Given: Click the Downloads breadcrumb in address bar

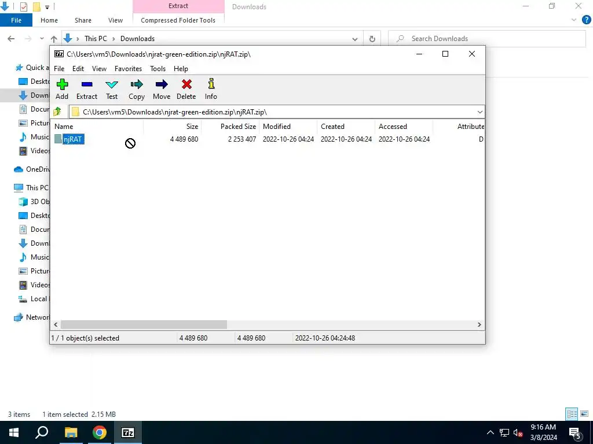Looking at the screenshot, I should 137,39.
